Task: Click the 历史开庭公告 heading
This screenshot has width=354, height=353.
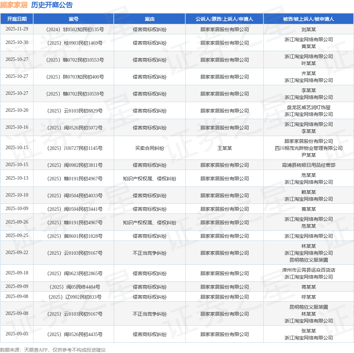Action: tap(52, 5)
